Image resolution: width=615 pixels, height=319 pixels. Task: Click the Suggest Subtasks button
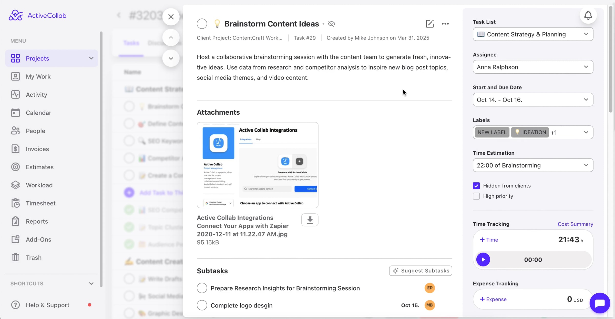[x=421, y=271]
